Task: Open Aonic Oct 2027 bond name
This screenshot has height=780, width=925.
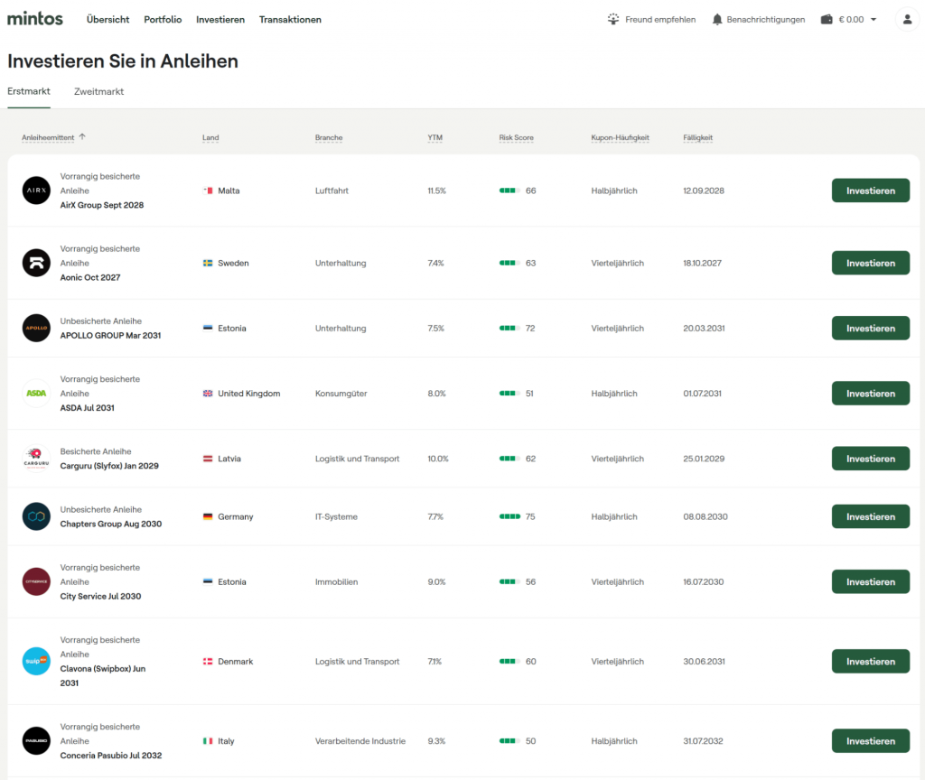Action: (90, 278)
